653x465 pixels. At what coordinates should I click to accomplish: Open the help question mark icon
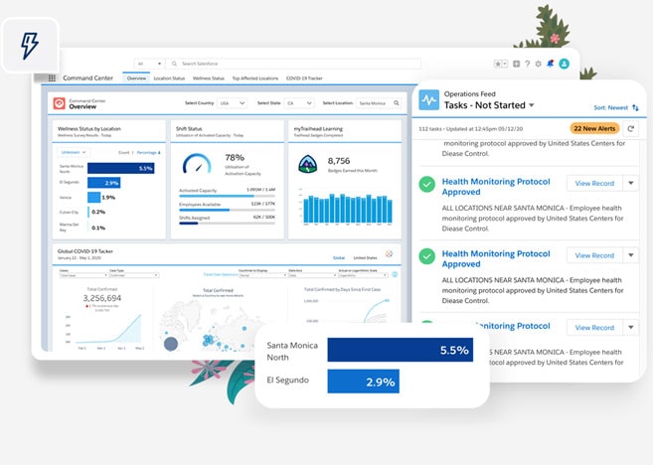click(x=527, y=64)
